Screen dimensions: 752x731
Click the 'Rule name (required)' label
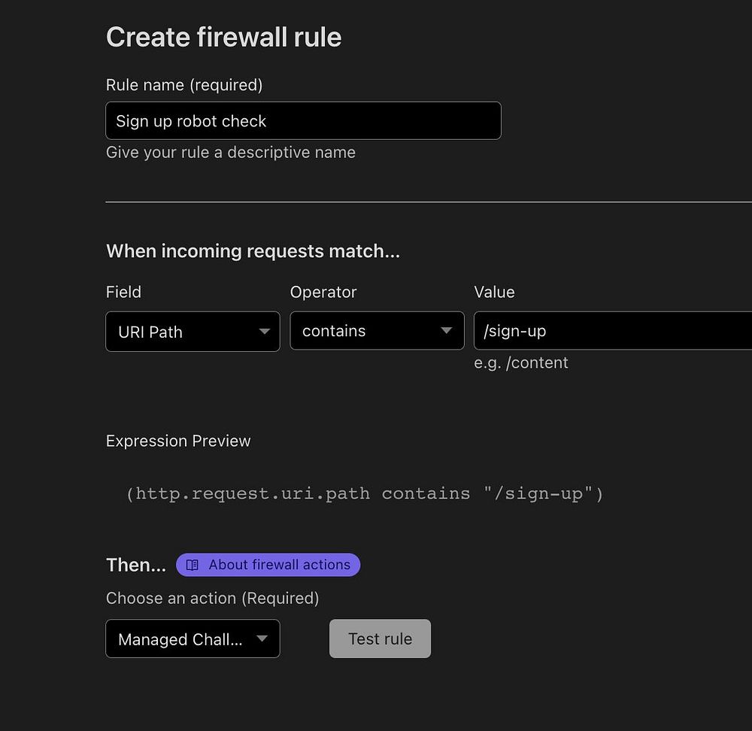pyautogui.click(x=184, y=85)
